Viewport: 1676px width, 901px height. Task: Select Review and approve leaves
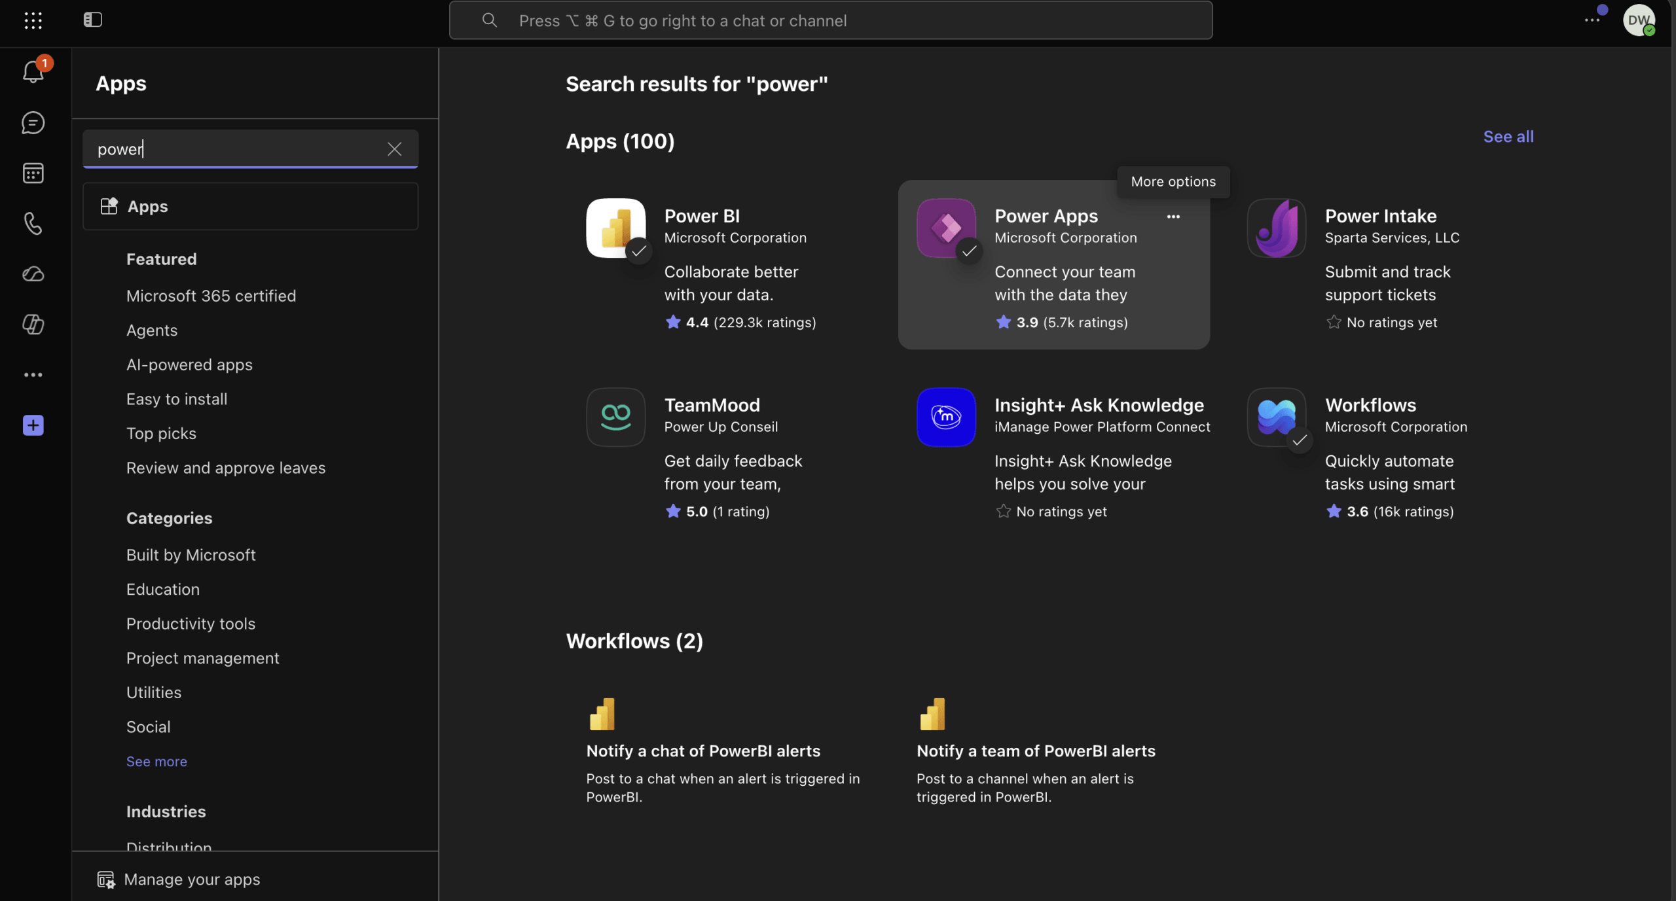[226, 468]
